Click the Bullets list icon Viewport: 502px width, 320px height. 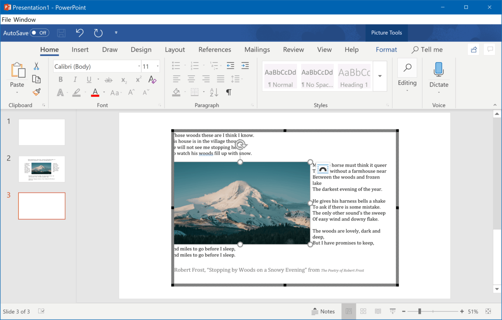tap(176, 66)
